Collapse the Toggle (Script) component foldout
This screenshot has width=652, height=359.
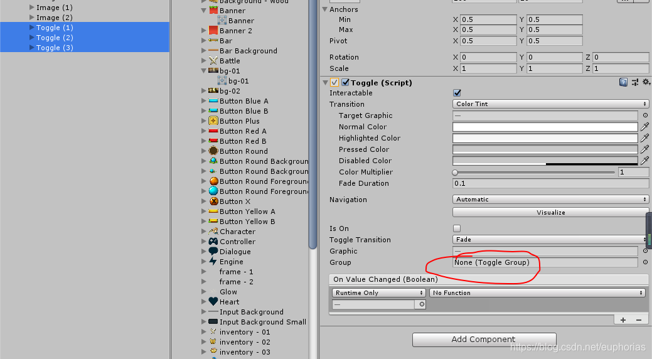[325, 82]
